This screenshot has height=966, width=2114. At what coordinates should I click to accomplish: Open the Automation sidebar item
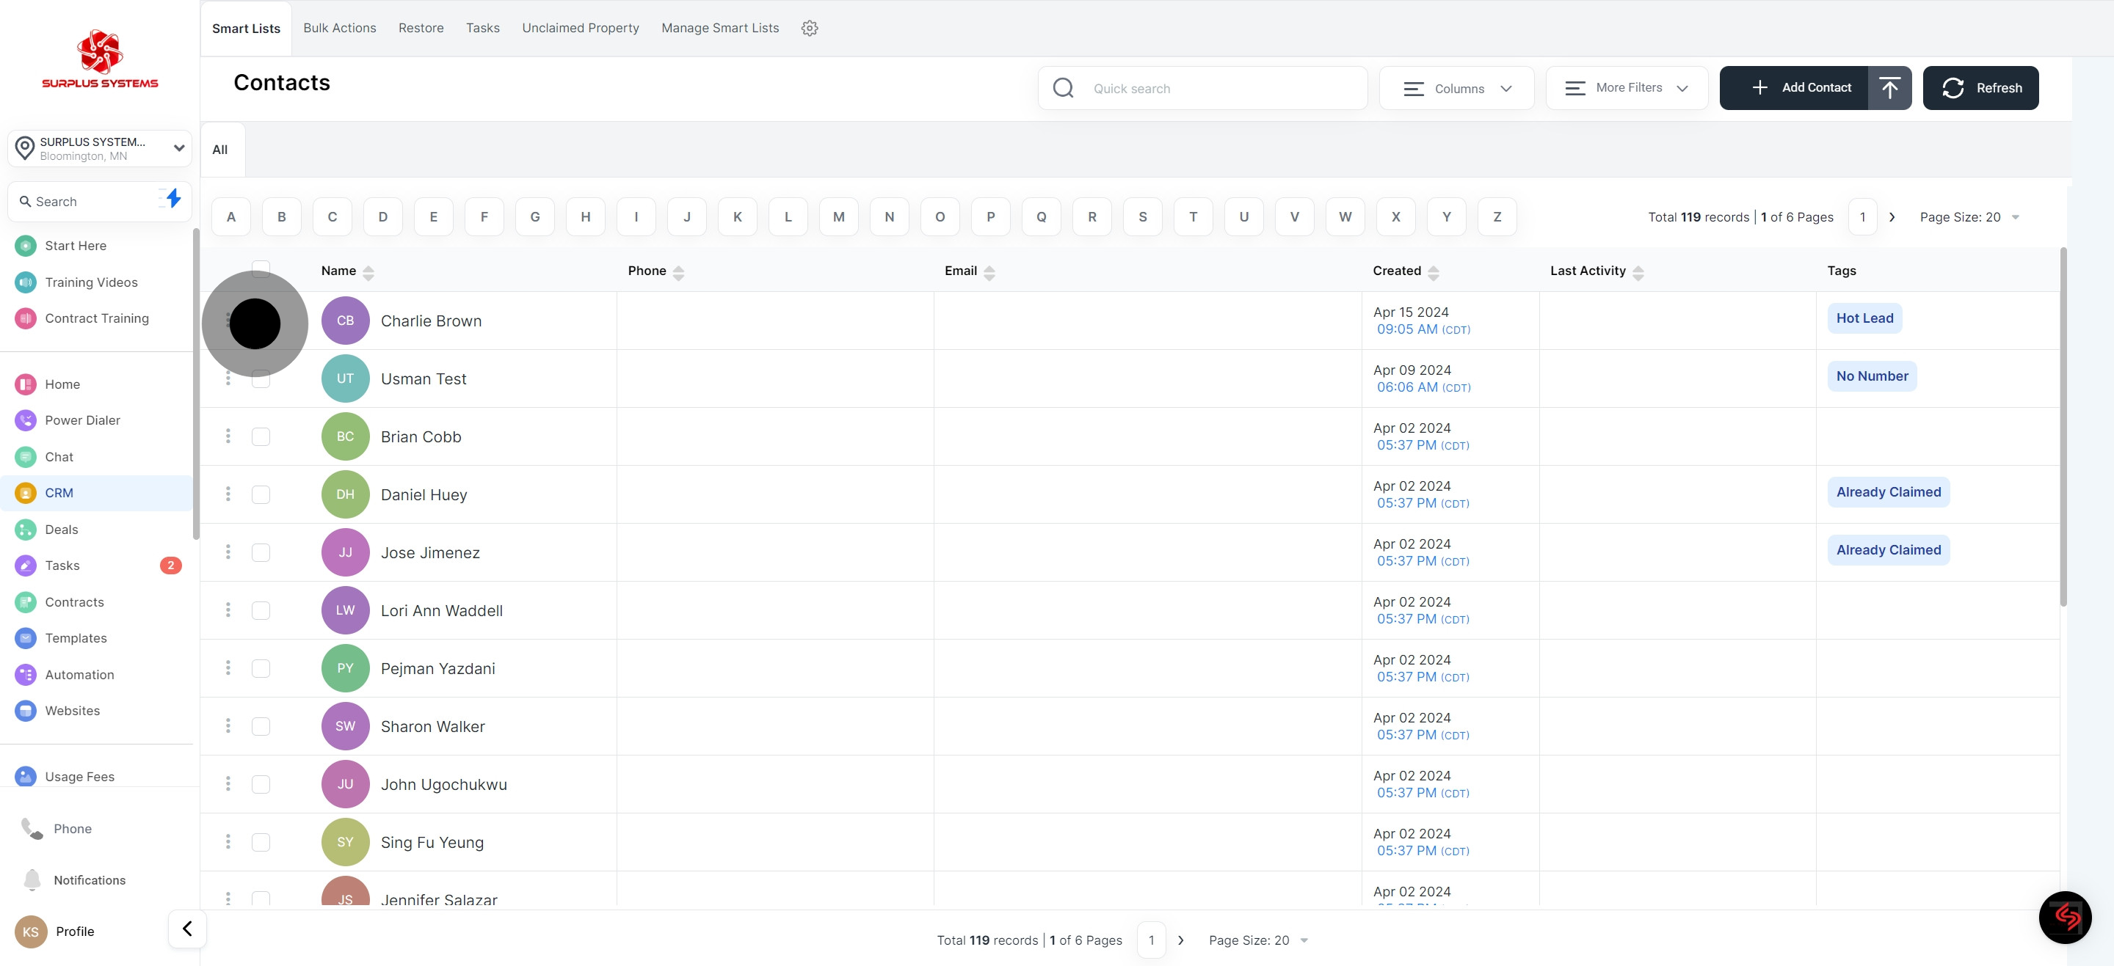coord(79,674)
